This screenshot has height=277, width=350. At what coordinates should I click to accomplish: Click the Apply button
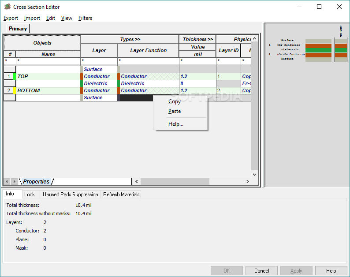tap(296, 270)
